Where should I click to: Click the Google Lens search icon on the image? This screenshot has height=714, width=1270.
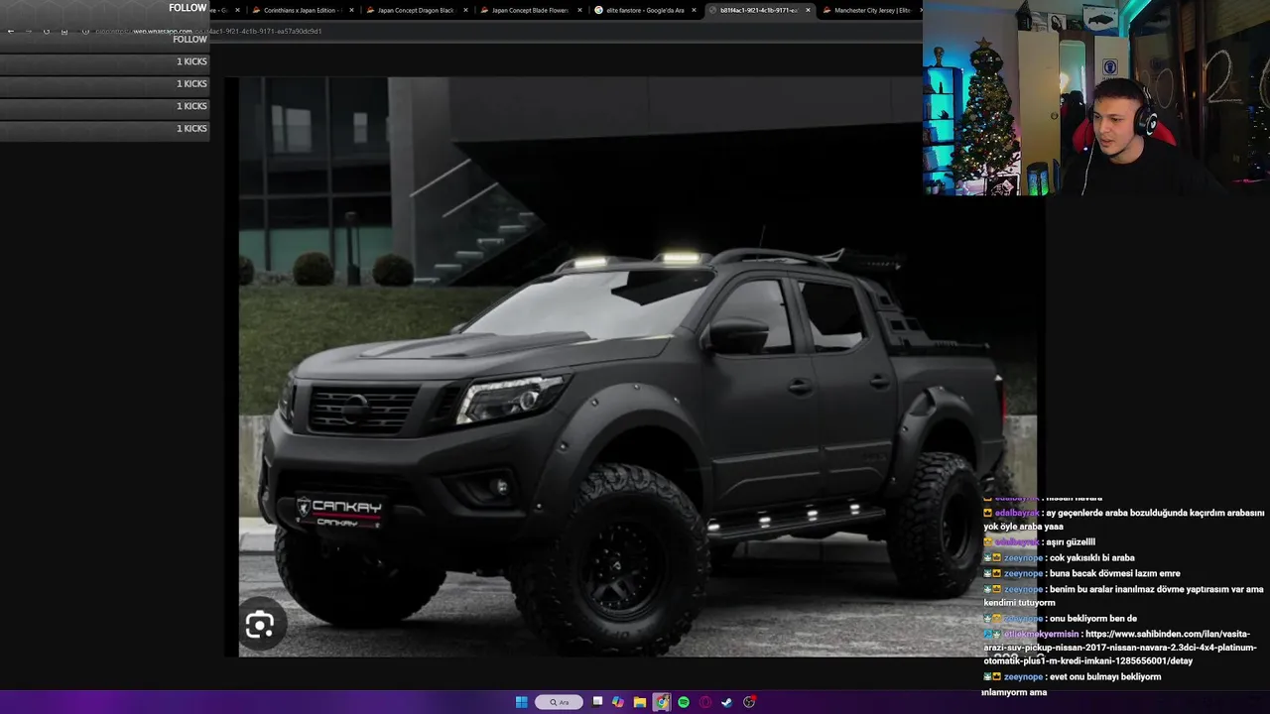(x=260, y=625)
